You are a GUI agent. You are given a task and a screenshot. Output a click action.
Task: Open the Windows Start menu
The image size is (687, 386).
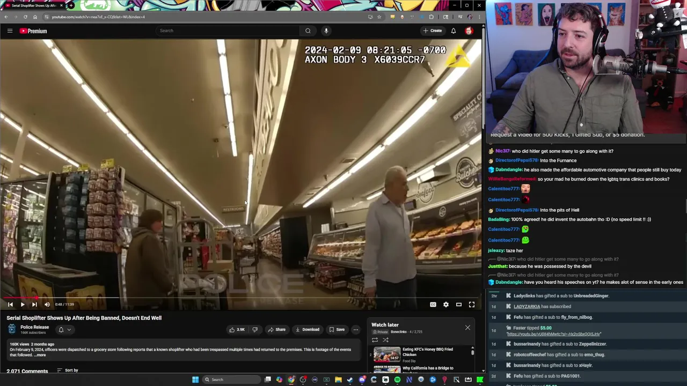pos(195,380)
